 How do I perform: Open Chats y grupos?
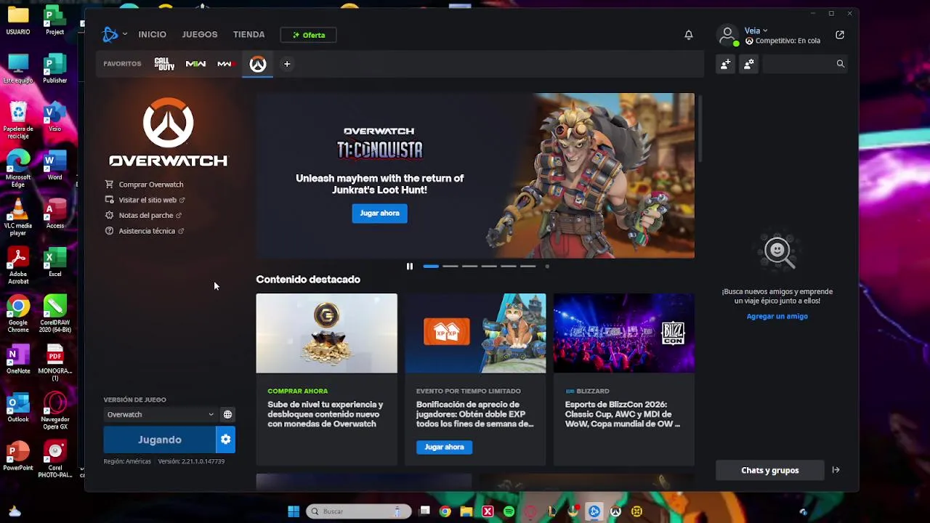pyautogui.click(x=770, y=470)
